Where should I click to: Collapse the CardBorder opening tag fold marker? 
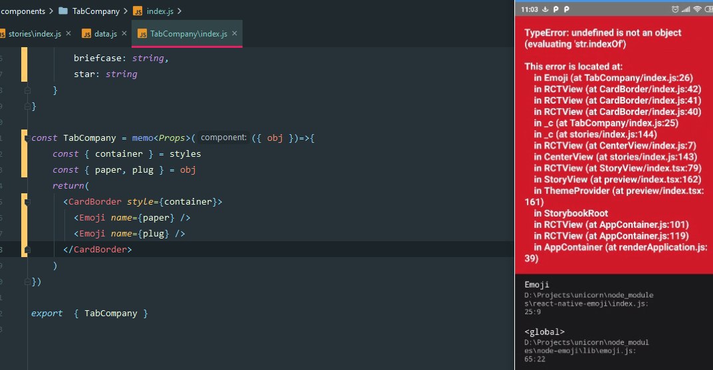[x=27, y=201]
